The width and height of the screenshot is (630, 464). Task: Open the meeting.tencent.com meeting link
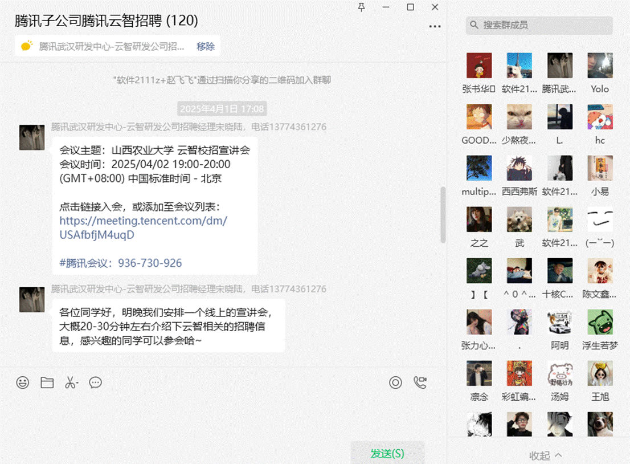click(144, 227)
